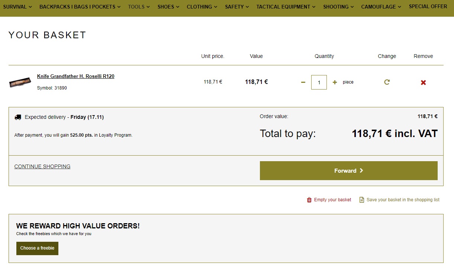Open Knife Grandfather H. Roselli R120 link
This screenshot has width=454, height=270.
pos(76,76)
